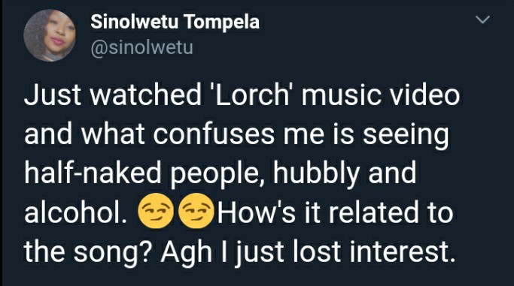Viewport: 514px width, 286px height.
Task: Click the word "watched" in the first line
Action: click(x=145, y=95)
